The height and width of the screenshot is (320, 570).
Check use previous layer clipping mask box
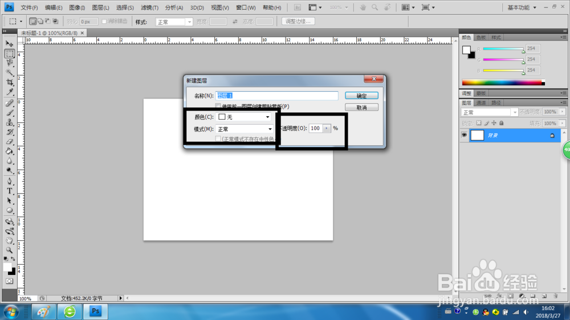click(x=218, y=106)
